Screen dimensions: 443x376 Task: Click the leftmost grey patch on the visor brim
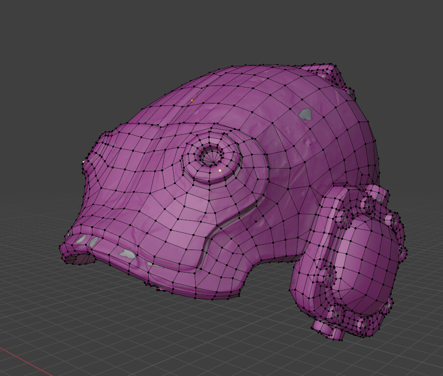point(81,240)
